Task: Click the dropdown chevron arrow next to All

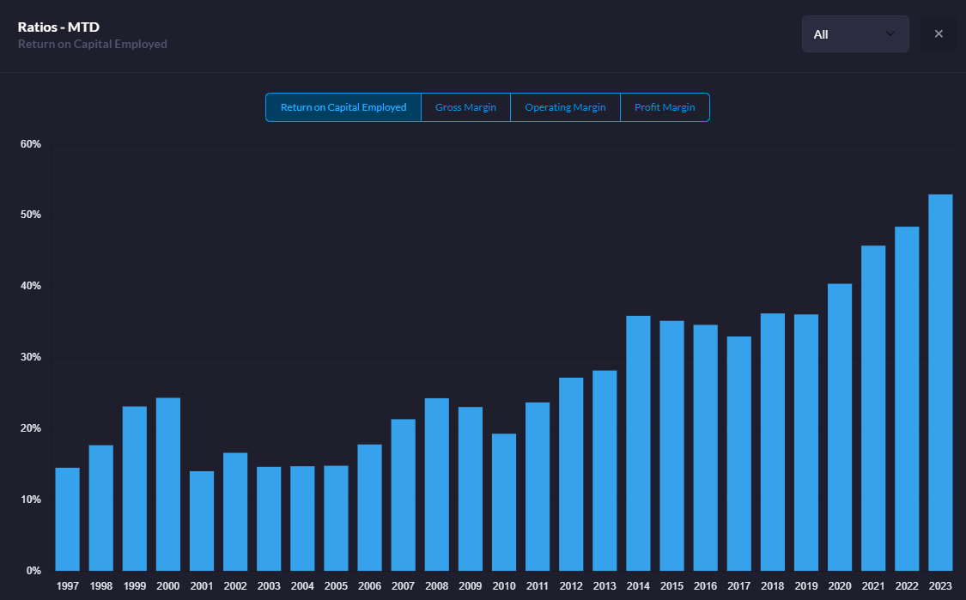Action: click(890, 34)
